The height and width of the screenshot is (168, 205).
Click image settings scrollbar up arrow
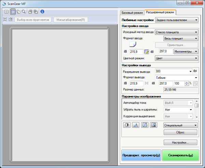(x=197, y=101)
